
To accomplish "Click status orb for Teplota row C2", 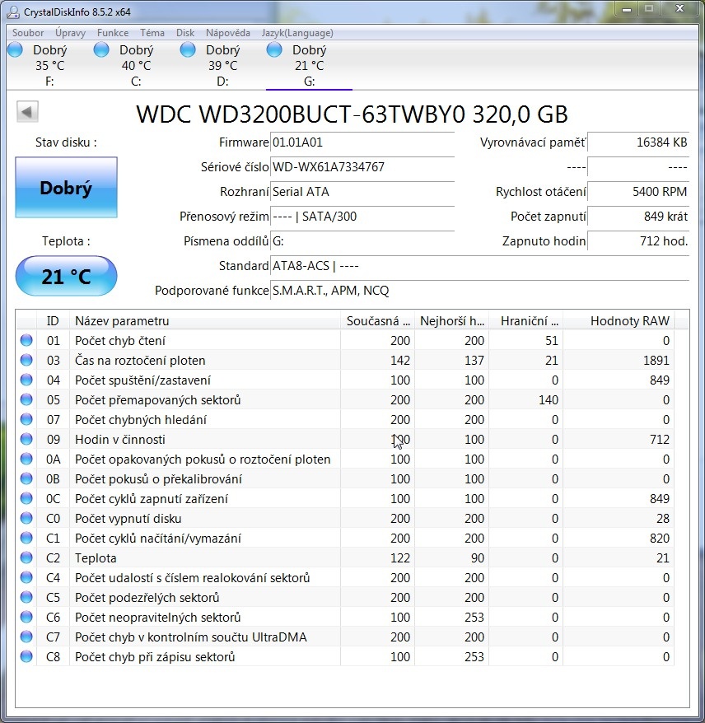I will [x=26, y=558].
